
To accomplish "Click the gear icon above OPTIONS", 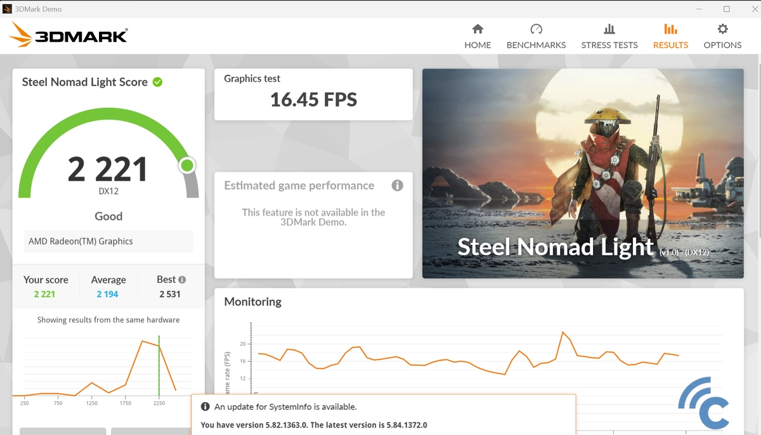I will tap(722, 29).
